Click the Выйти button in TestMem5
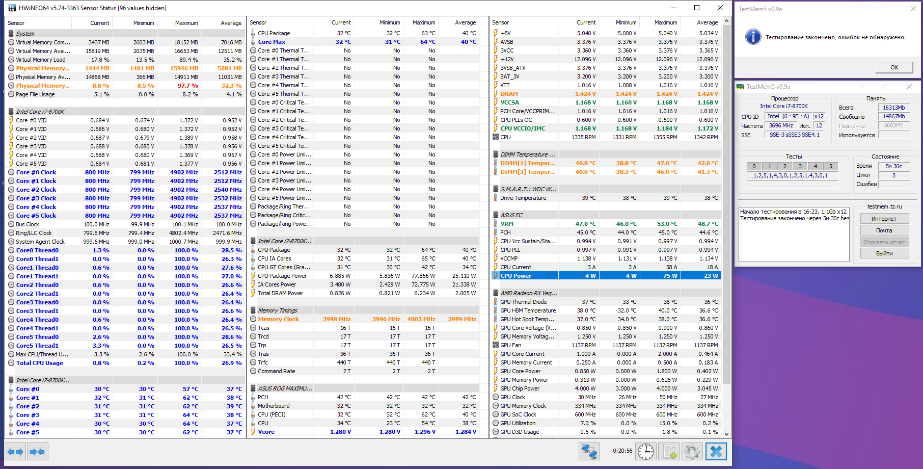The width and height of the screenshot is (923, 469). point(884,253)
